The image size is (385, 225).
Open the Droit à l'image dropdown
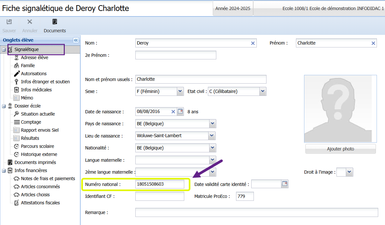point(349,172)
